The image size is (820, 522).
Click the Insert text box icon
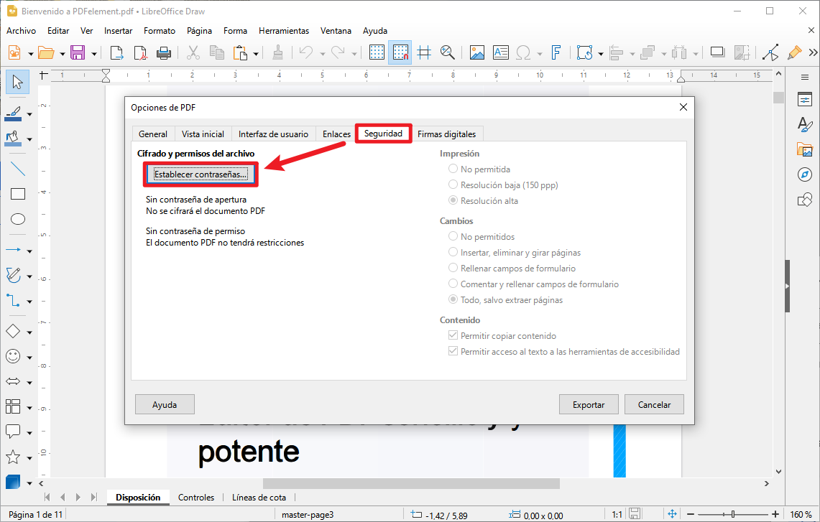tap(500, 52)
